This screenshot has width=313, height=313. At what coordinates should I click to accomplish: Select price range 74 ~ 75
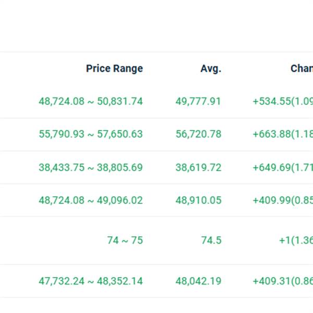click(x=125, y=240)
